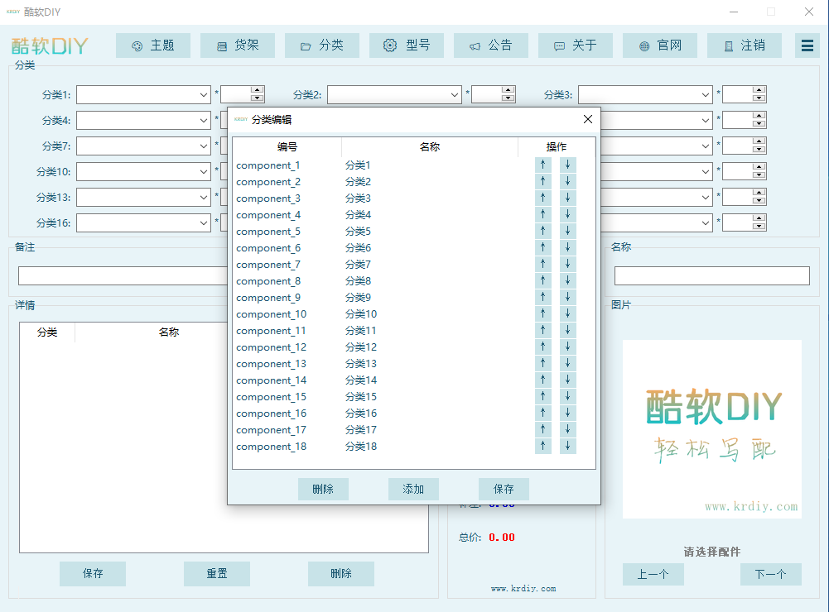
Task: Open the 主题 theme toolbar button
Action: (153, 45)
